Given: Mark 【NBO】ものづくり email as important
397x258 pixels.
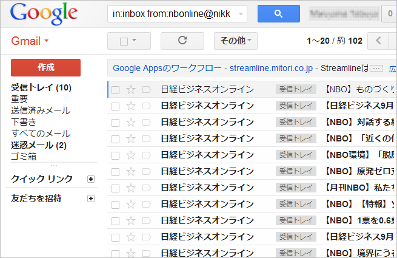Looking at the screenshot, I should click(x=146, y=90).
